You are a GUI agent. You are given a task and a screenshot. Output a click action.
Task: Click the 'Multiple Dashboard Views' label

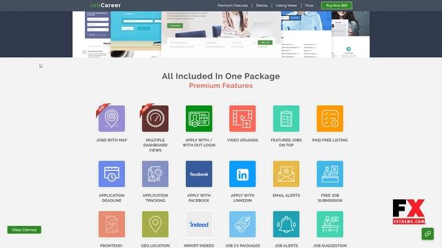[x=155, y=145]
